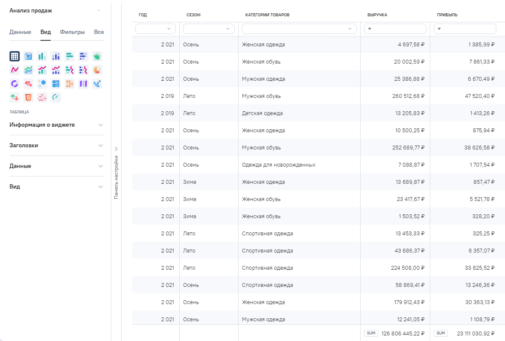Select the green area chart icon

pyautogui.click(x=28, y=70)
